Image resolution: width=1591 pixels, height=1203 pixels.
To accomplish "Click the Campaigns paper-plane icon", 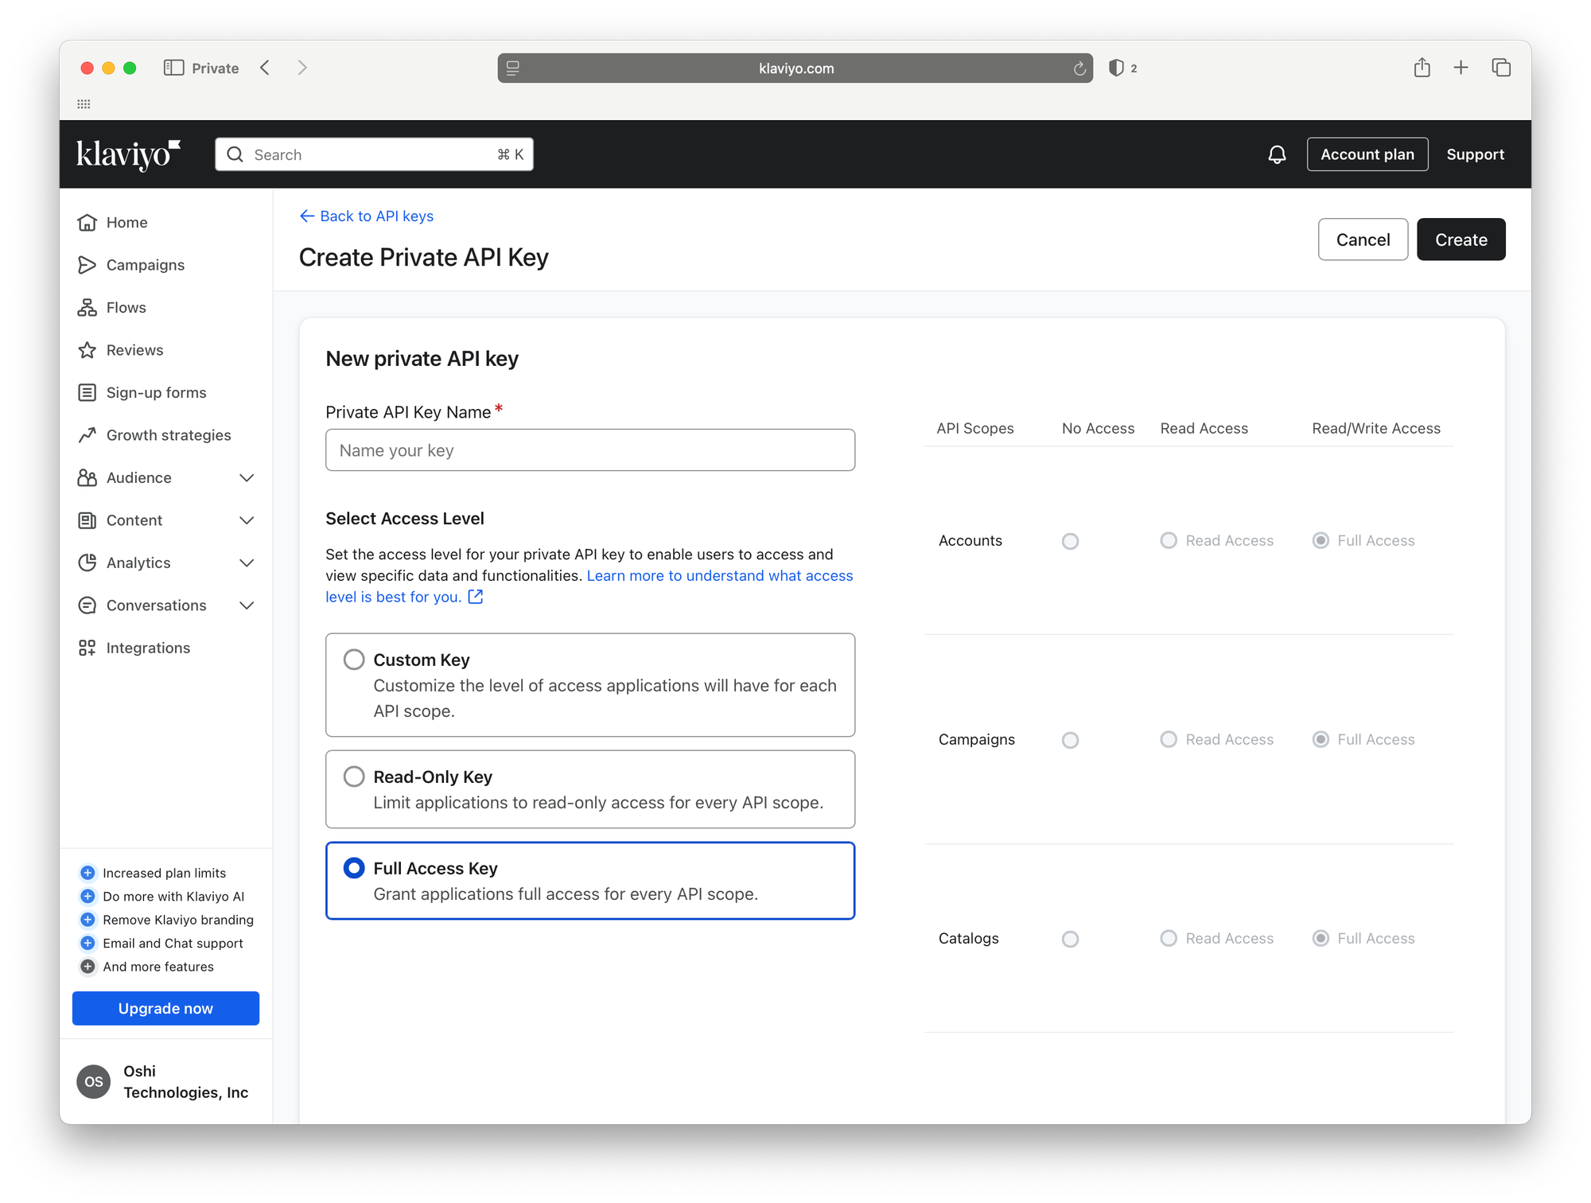I will 88,265.
